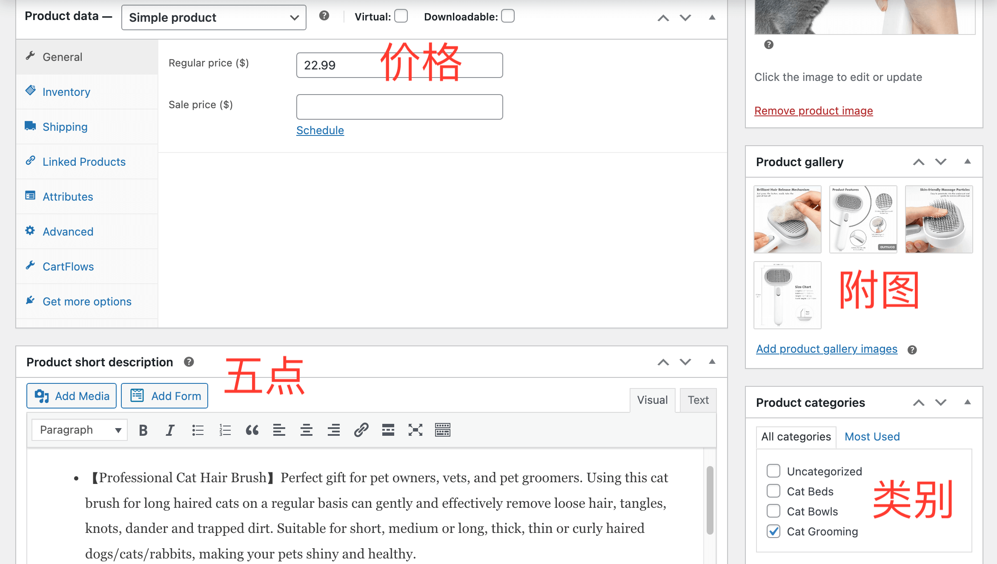
Task: Check the Cat Bowls category
Action: 774,511
